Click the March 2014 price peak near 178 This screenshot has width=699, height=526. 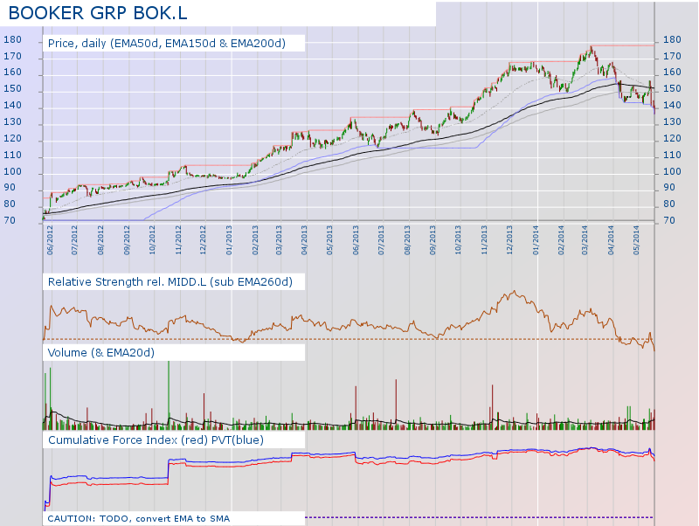click(592, 47)
